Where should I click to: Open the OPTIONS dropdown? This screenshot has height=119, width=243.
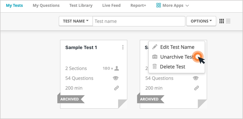tap(201, 21)
